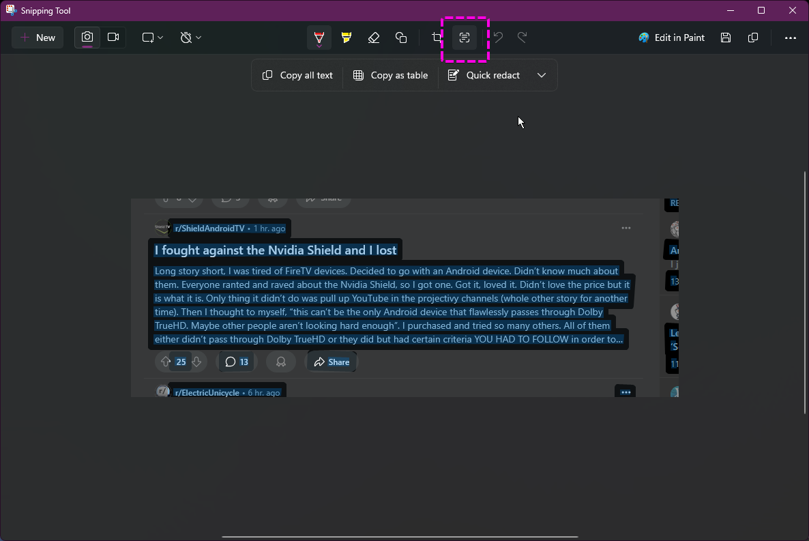Image resolution: width=809 pixels, height=541 pixels.
Task: Select the "r/ShieldAndroidTV" text in the snip
Action: coord(209,229)
